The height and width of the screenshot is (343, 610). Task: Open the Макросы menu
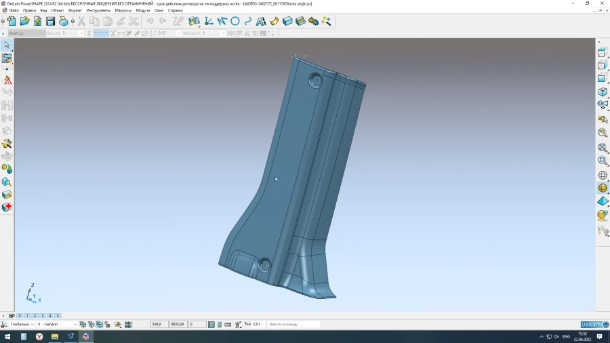[123, 11]
